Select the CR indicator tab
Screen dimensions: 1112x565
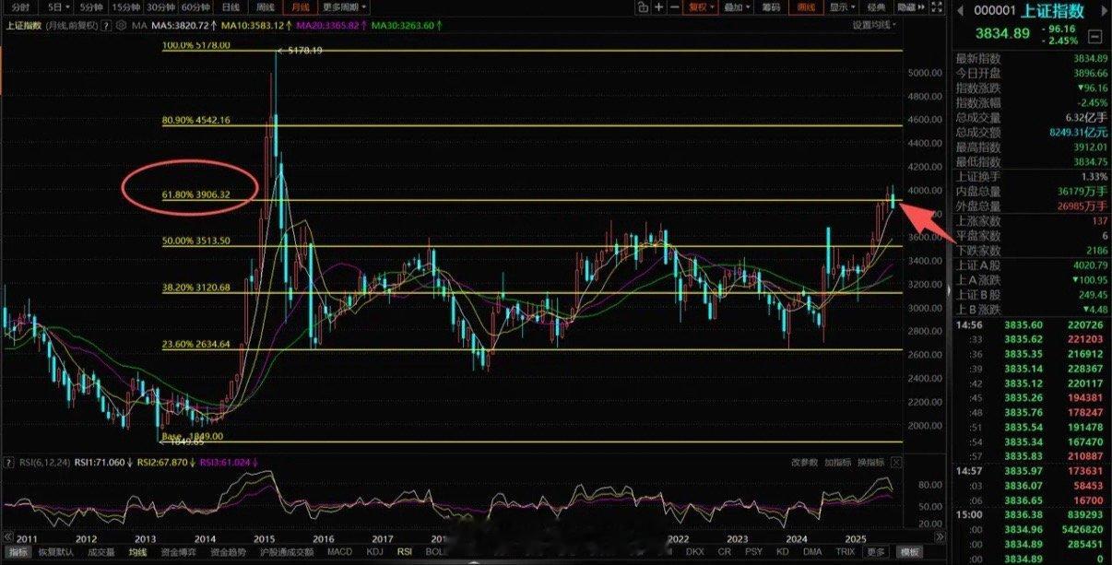pyautogui.click(x=724, y=552)
